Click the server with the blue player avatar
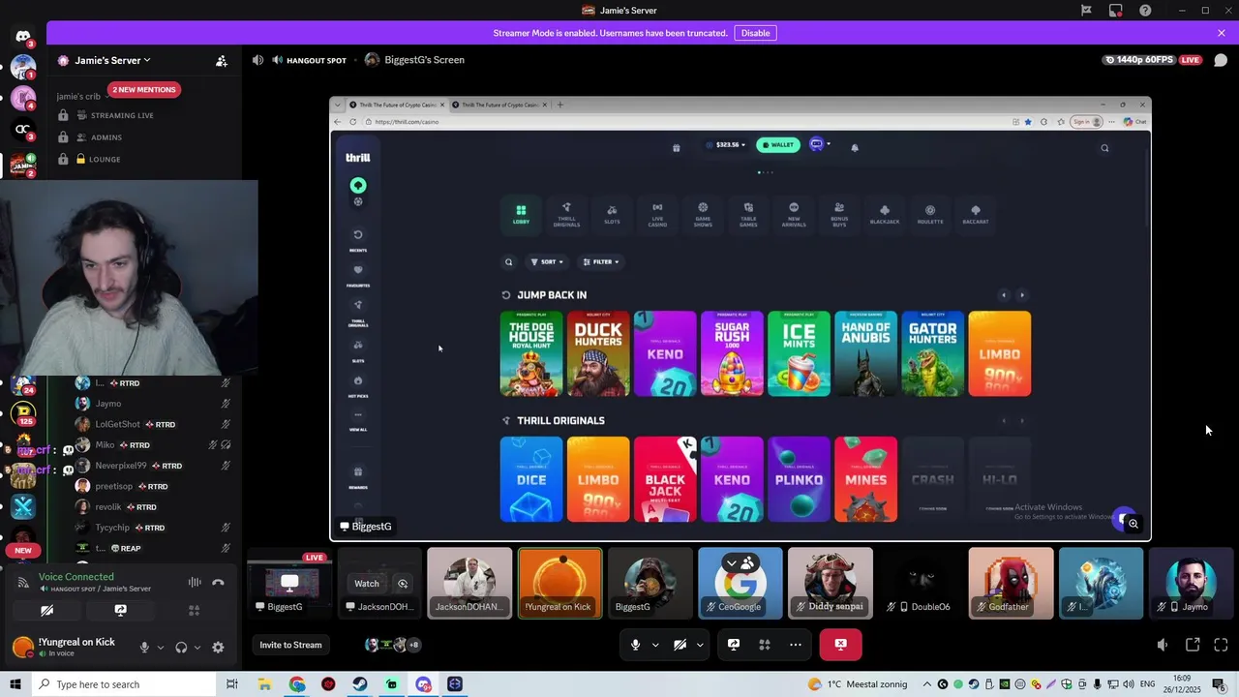 [x=23, y=67]
